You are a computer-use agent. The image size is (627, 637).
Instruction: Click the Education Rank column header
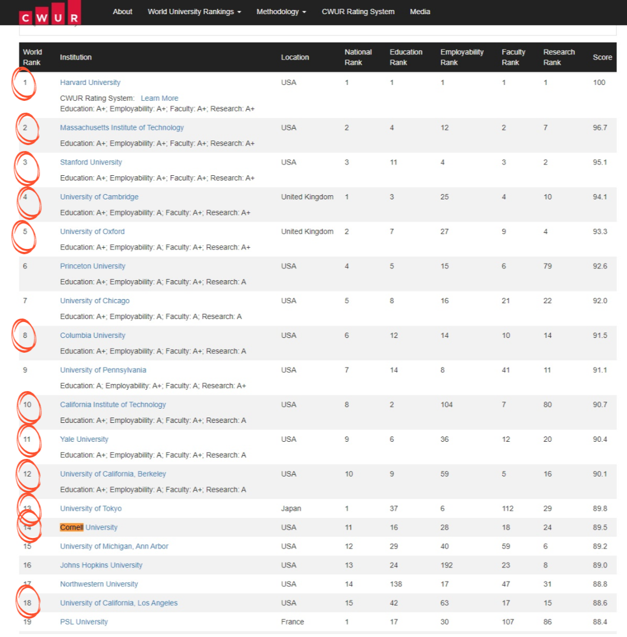(406, 57)
